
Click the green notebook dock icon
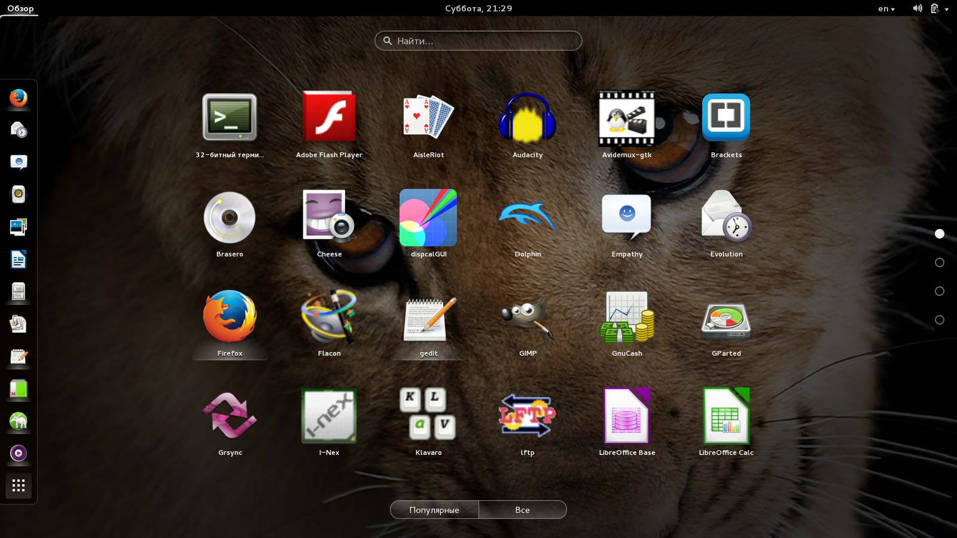19,389
